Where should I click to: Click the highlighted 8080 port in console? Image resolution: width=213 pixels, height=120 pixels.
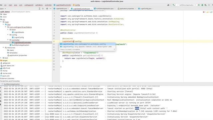[137, 108]
